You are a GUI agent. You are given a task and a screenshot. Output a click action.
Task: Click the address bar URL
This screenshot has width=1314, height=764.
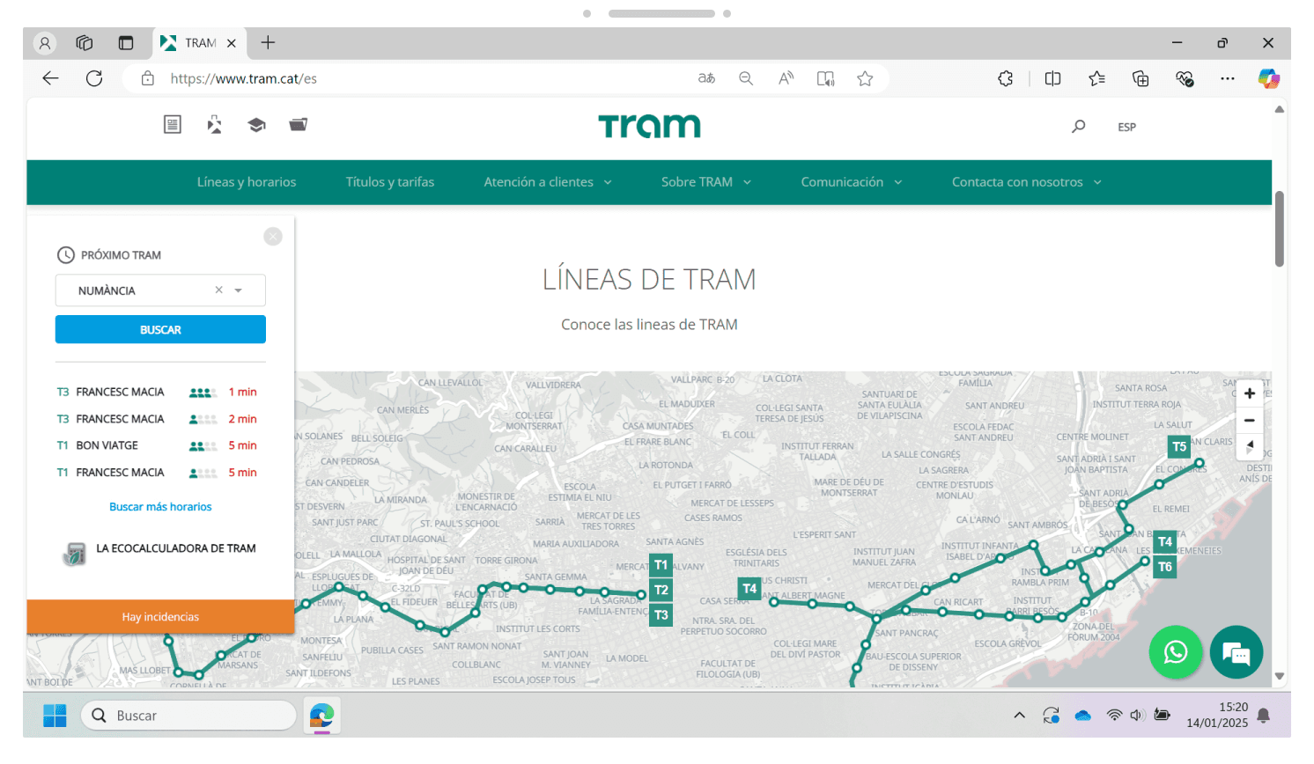coord(244,78)
